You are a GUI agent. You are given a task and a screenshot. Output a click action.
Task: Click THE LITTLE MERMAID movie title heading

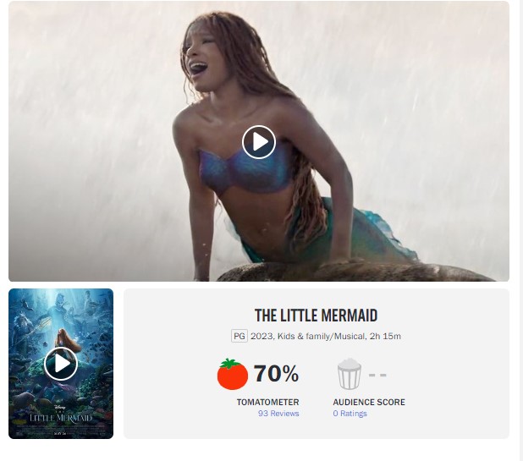coord(316,316)
